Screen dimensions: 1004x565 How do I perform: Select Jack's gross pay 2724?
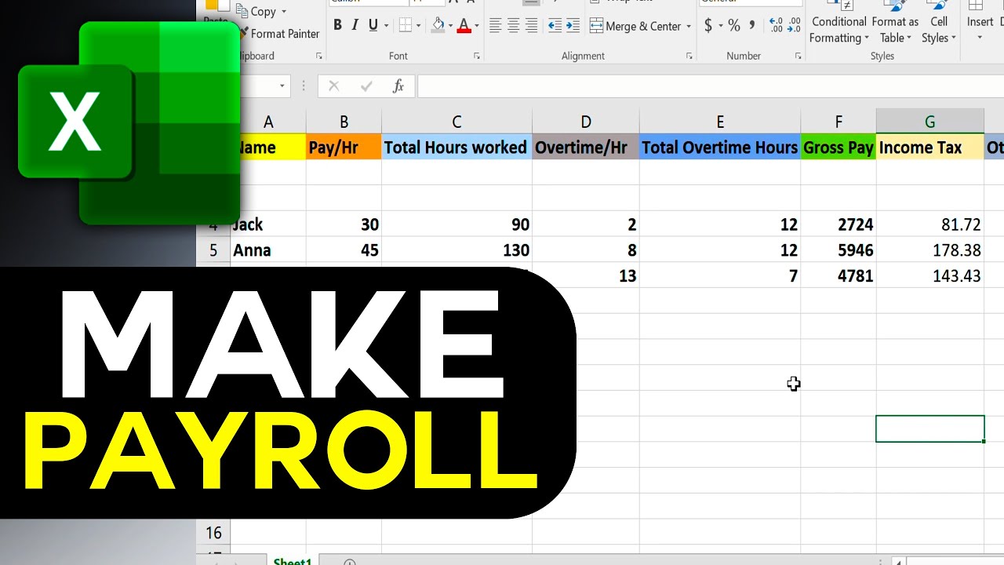click(x=838, y=224)
